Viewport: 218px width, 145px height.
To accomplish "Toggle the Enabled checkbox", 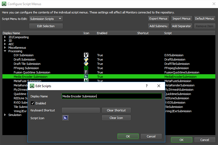I will (x=33, y=103).
